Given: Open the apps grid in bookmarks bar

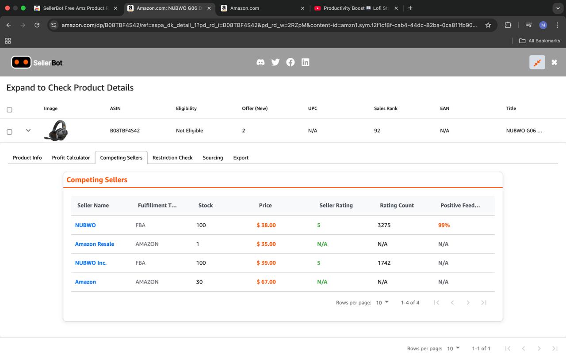Looking at the screenshot, I should pyautogui.click(x=8, y=41).
